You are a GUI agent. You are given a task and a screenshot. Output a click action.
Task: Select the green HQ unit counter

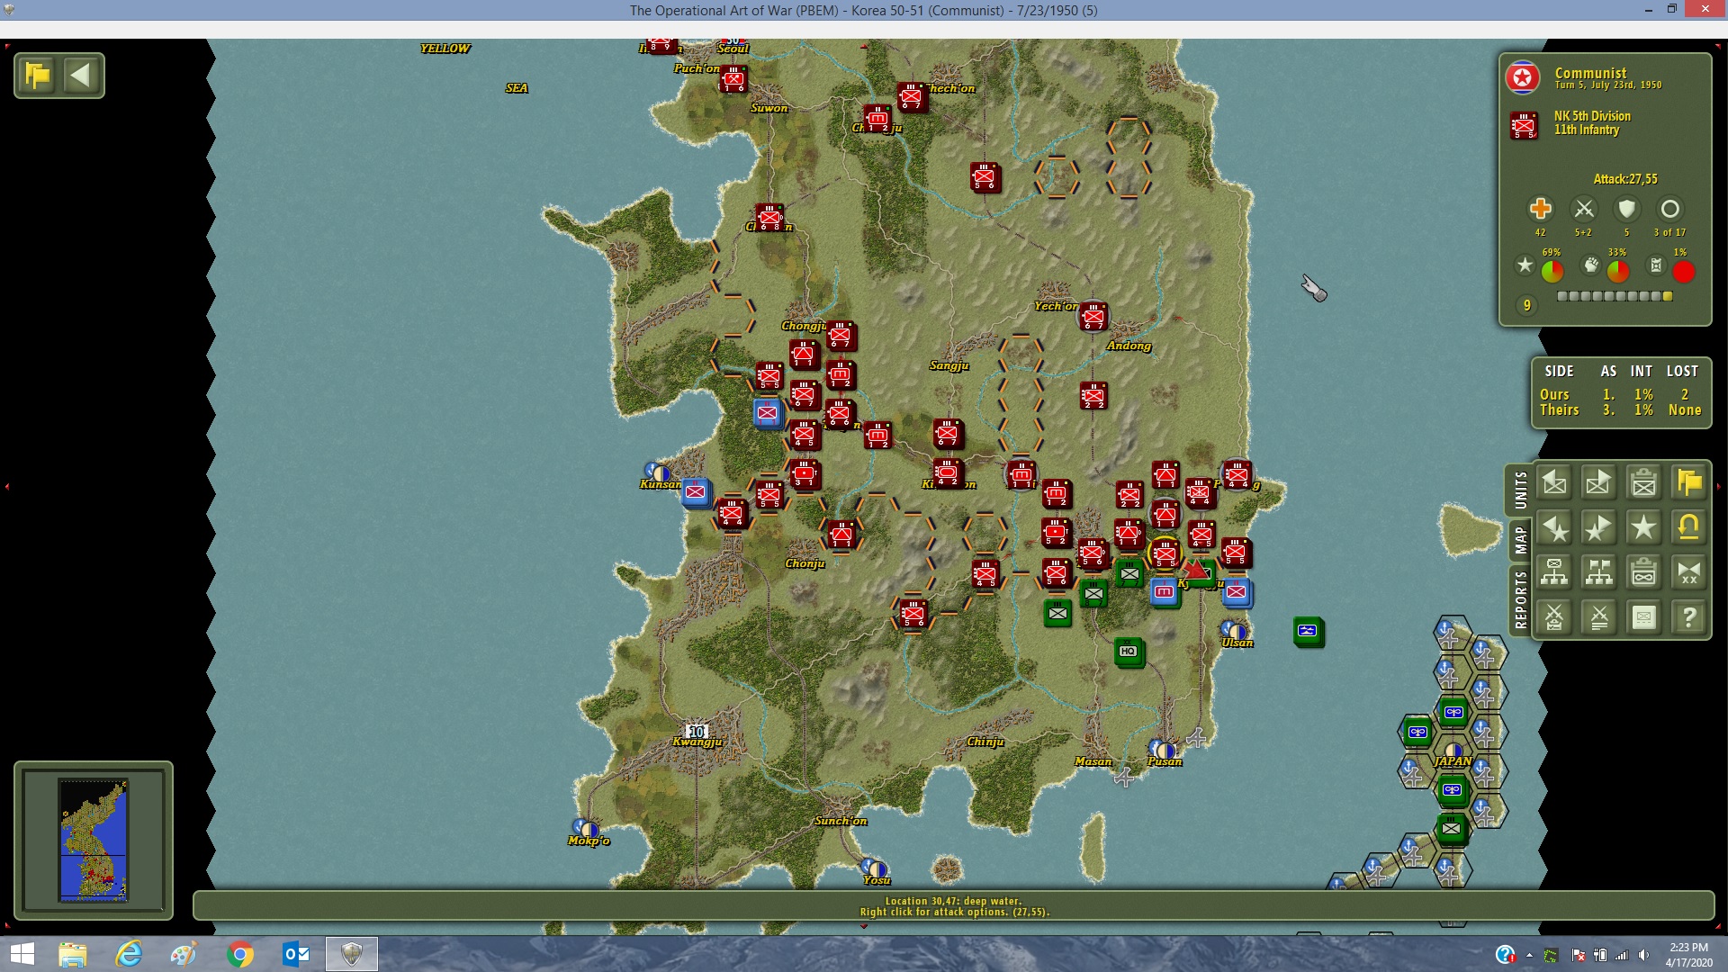(1129, 652)
